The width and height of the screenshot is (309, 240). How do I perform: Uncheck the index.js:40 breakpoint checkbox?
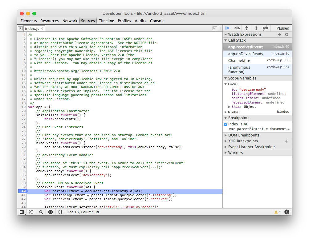point(226,124)
